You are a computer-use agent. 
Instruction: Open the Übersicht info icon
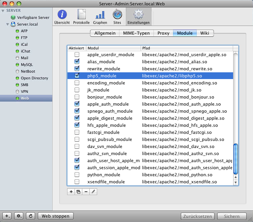(62, 15)
